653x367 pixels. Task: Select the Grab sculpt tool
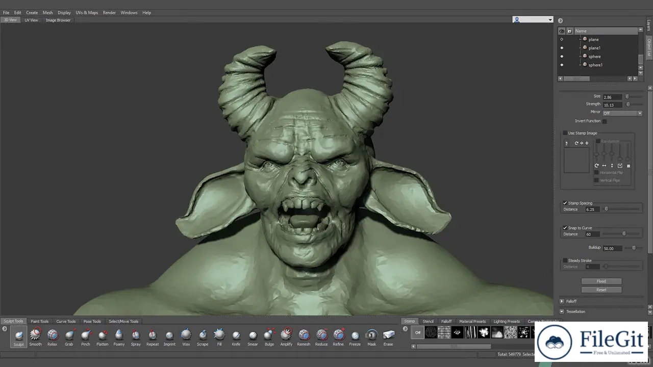(x=69, y=337)
